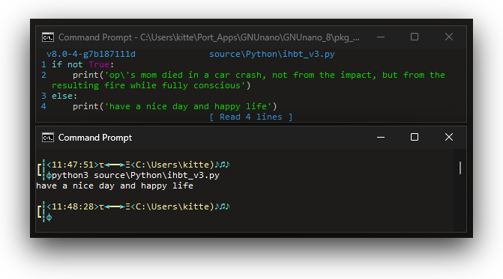Click the magenta 'True' keyword in line 1
The image size is (503, 279).
[99, 64]
